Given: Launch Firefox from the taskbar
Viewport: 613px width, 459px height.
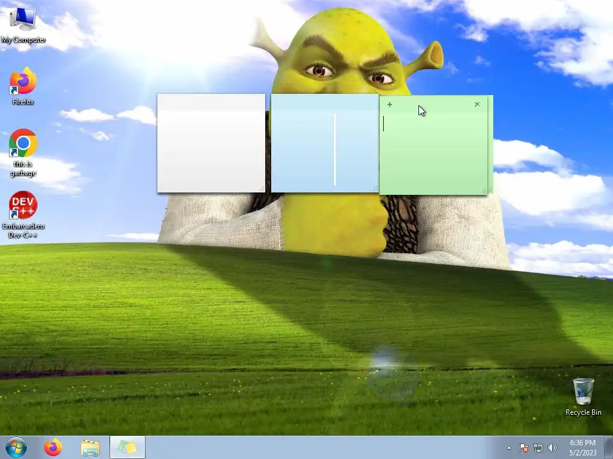Looking at the screenshot, I should coord(53,447).
